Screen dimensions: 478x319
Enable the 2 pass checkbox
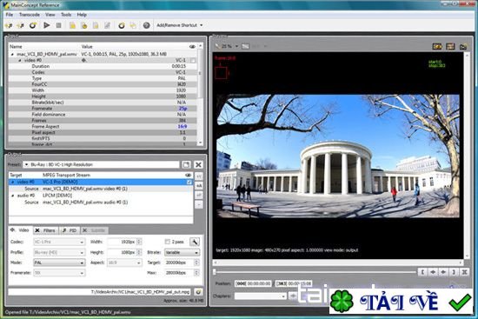(167, 242)
